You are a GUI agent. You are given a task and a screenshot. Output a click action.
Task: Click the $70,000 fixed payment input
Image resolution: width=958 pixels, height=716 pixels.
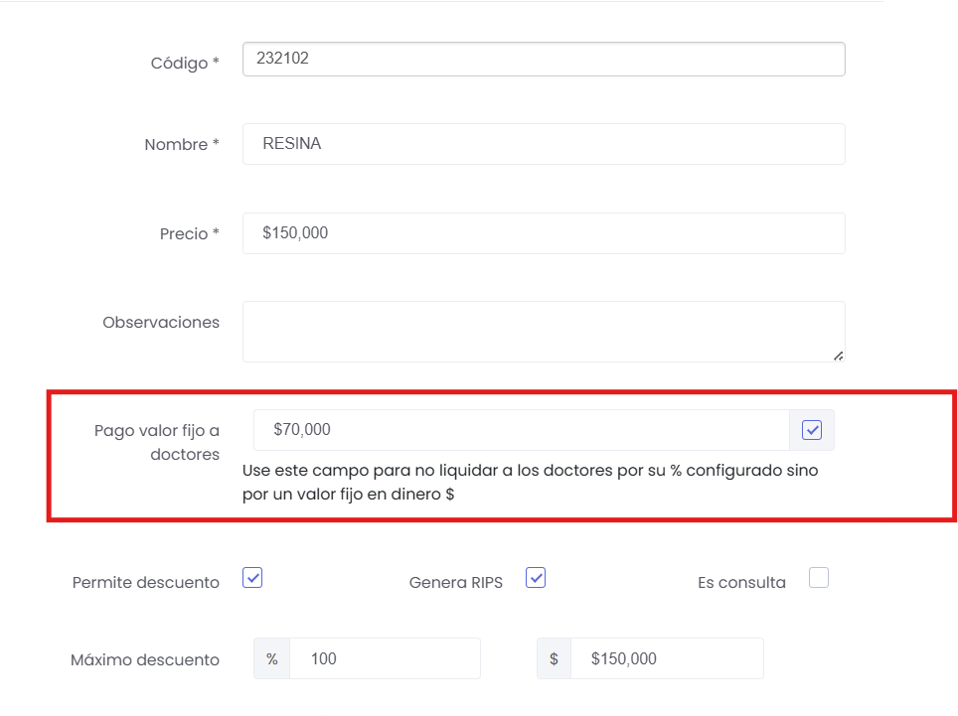pos(521,430)
